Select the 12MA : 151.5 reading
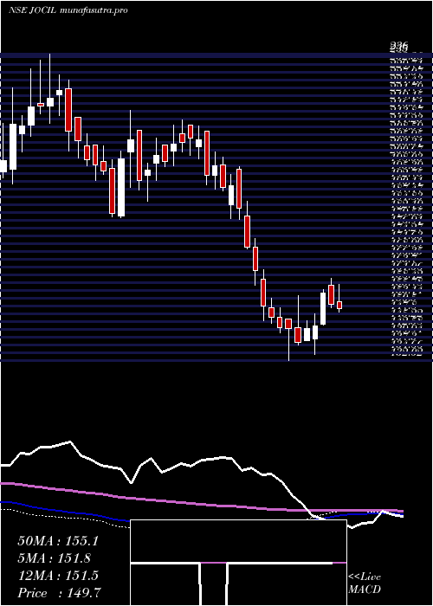433x606 pixels. (58, 576)
